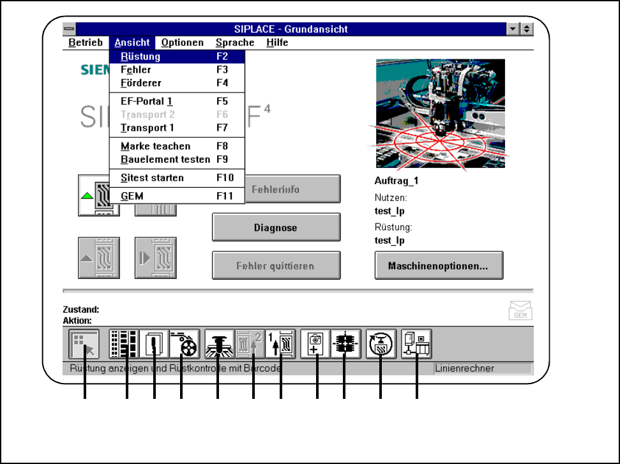Image resolution: width=620 pixels, height=464 pixels.
Task: Click the gray up-triangle conveyor button
Action: (x=99, y=258)
